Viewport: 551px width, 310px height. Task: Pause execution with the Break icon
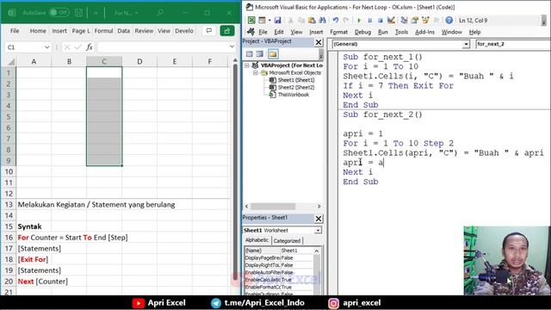pyautogui.click(x=369, y=21)
